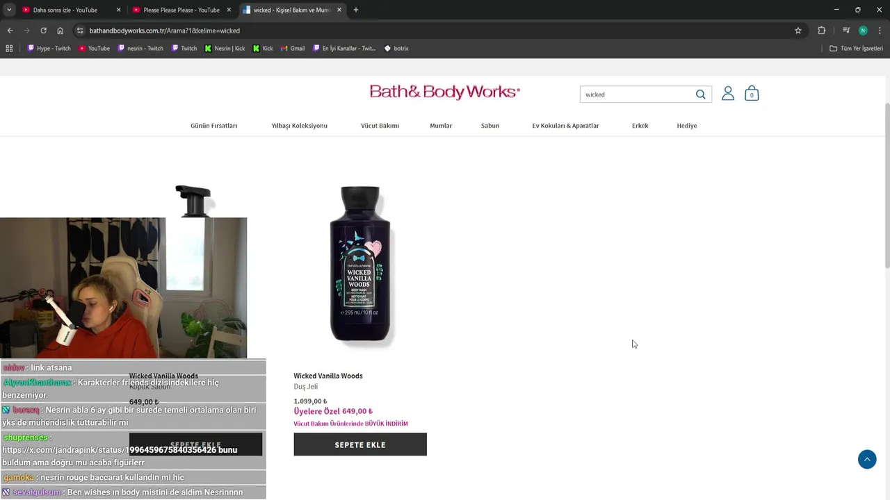Expand the tab search dropdown

point(9,10)
